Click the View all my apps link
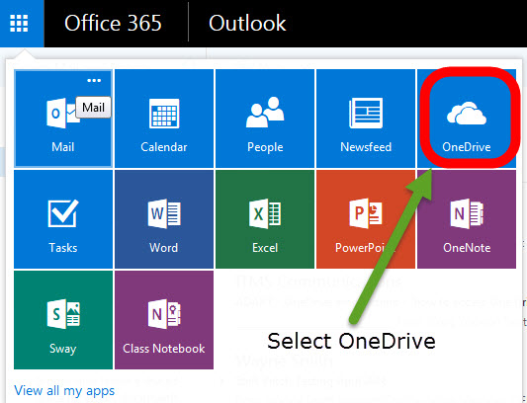 (x=64, y=390)
